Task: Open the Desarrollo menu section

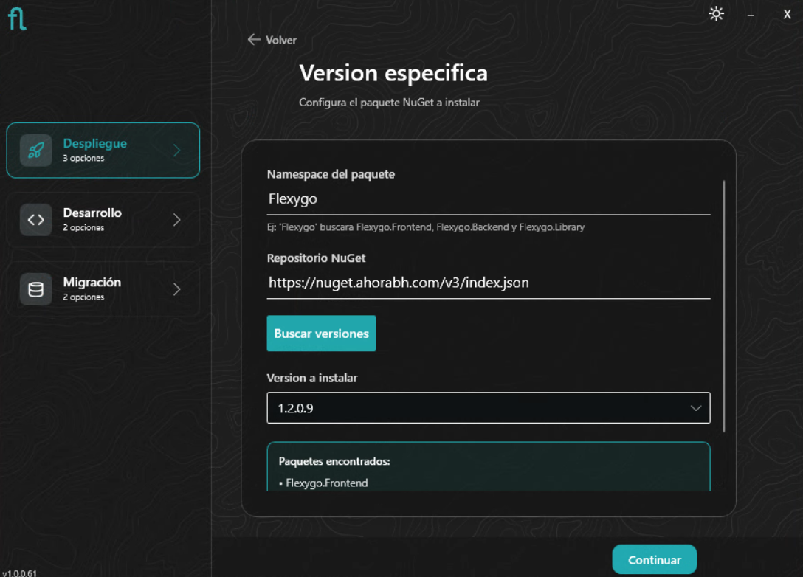Action: point(103,220)
